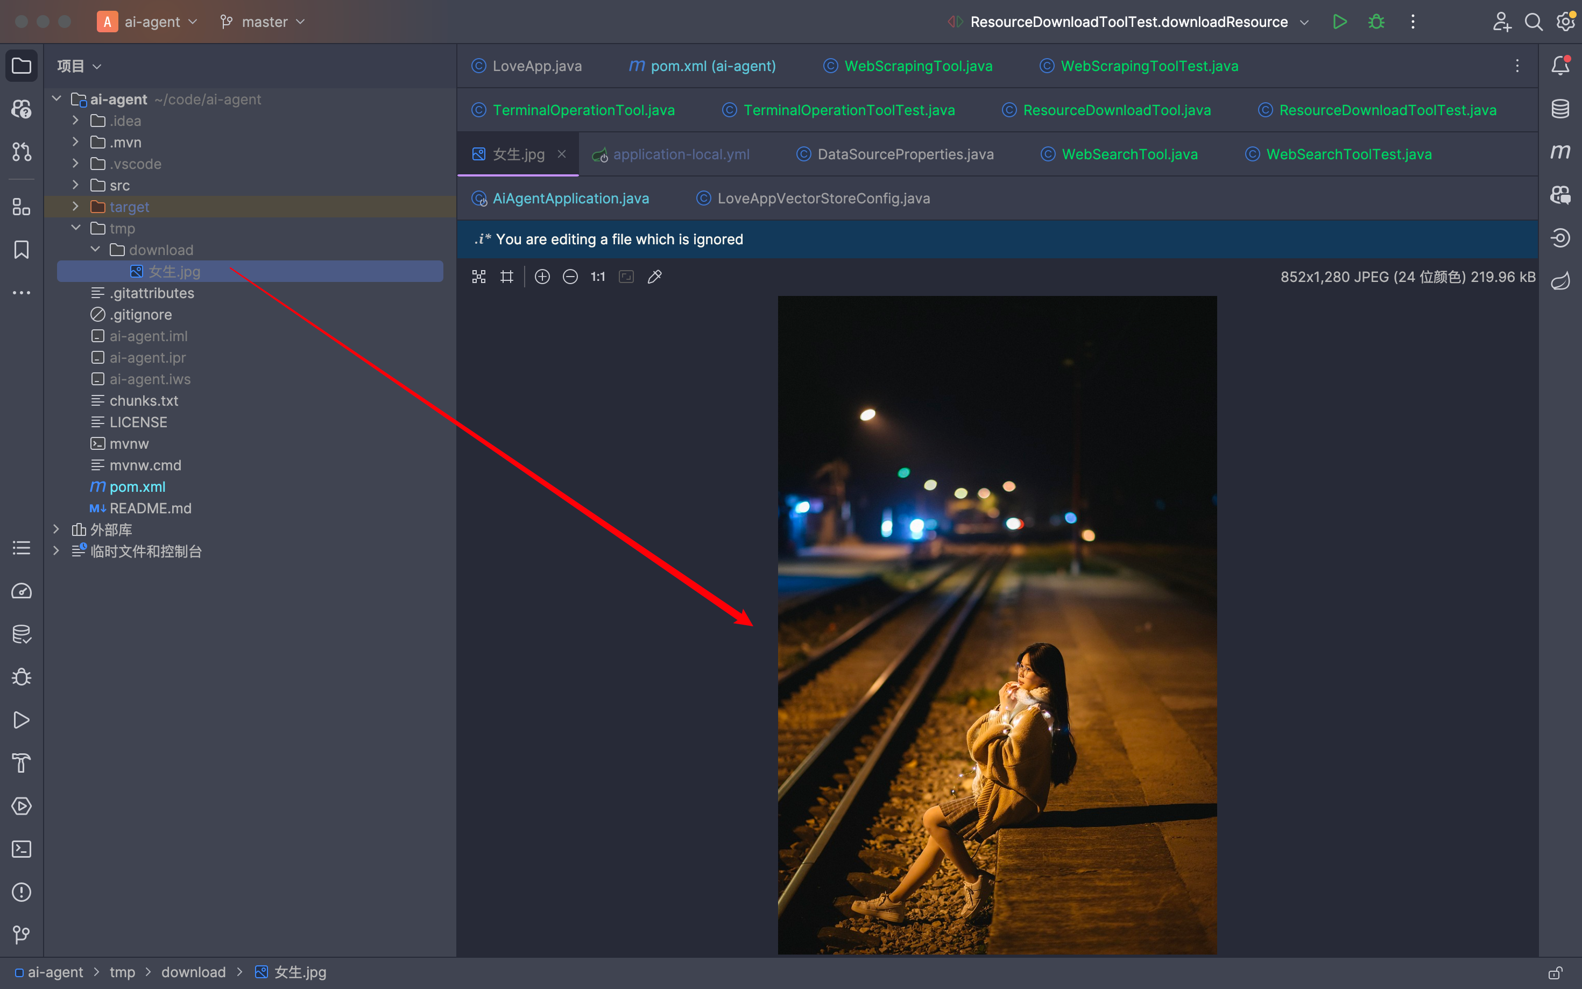Click the displayed photo in viewer

point(997,625)
